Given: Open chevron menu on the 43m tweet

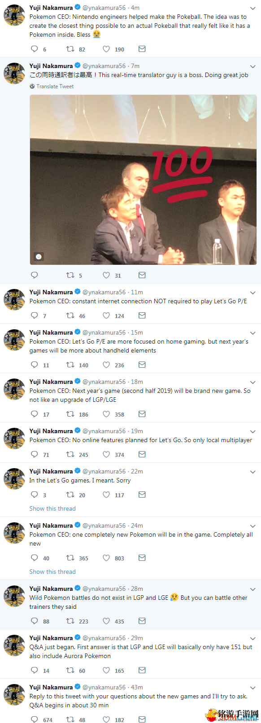Looking at the screenshot, I should coord(252,688).
